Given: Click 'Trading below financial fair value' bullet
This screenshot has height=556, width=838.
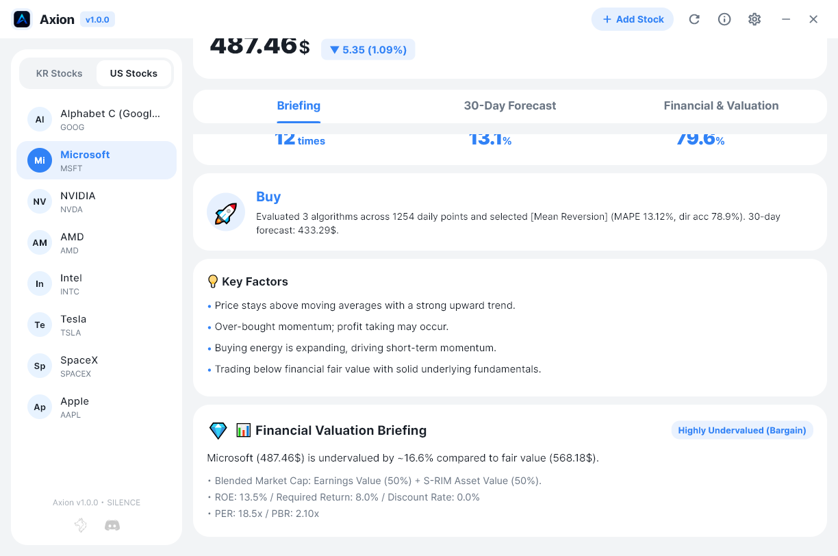Looking at the screenshot, I should [378, 369].
